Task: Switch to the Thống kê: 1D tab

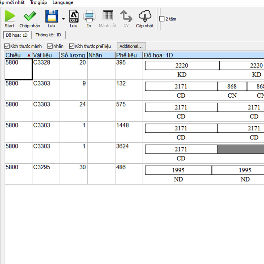Action: pyautogui.click(x=49, y=35)
